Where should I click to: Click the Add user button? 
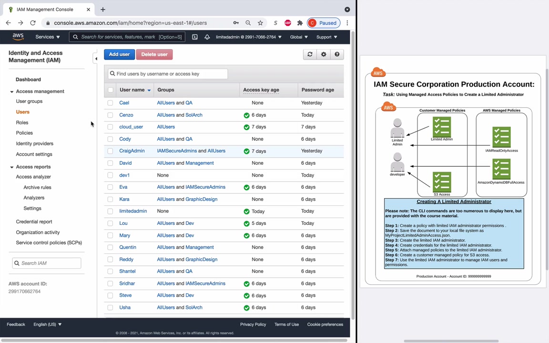point(119,54)
